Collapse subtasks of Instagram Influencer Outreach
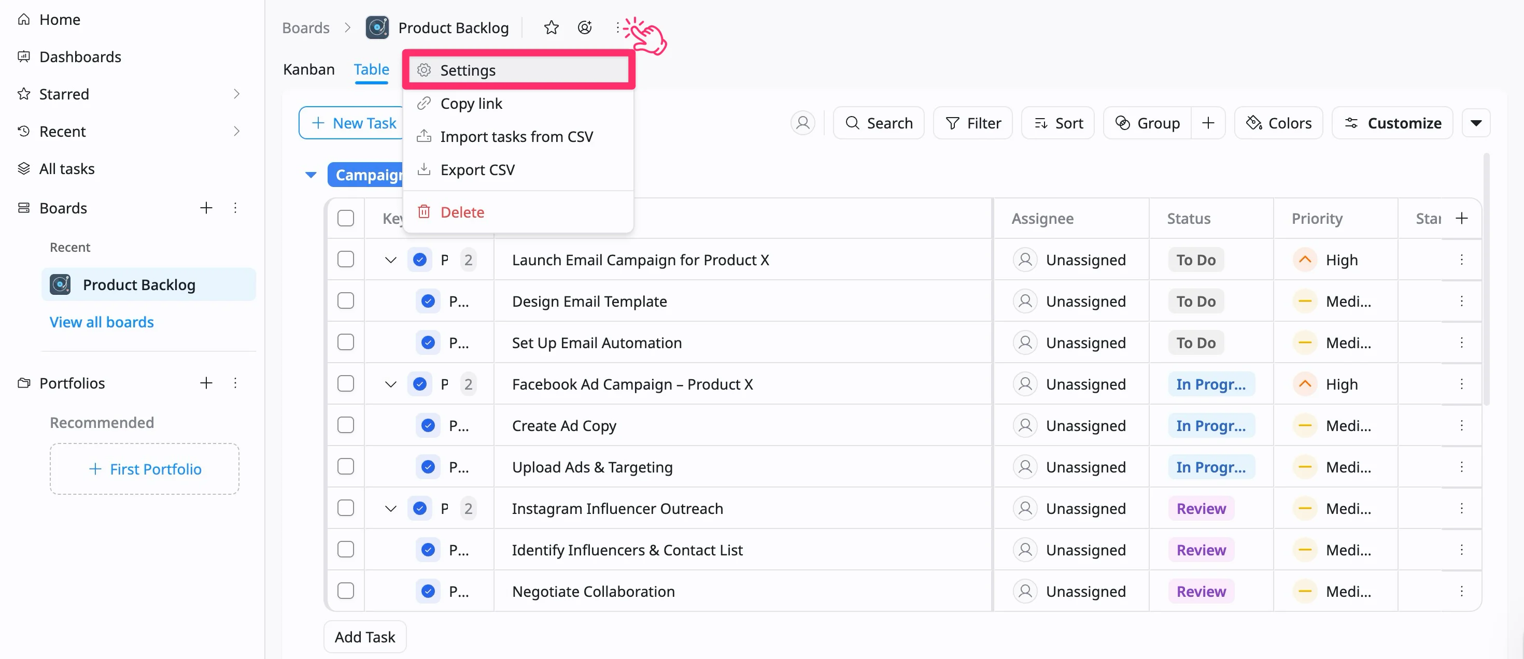The image size is (1524, 659). pyautogui.click(x=390, y=508)
